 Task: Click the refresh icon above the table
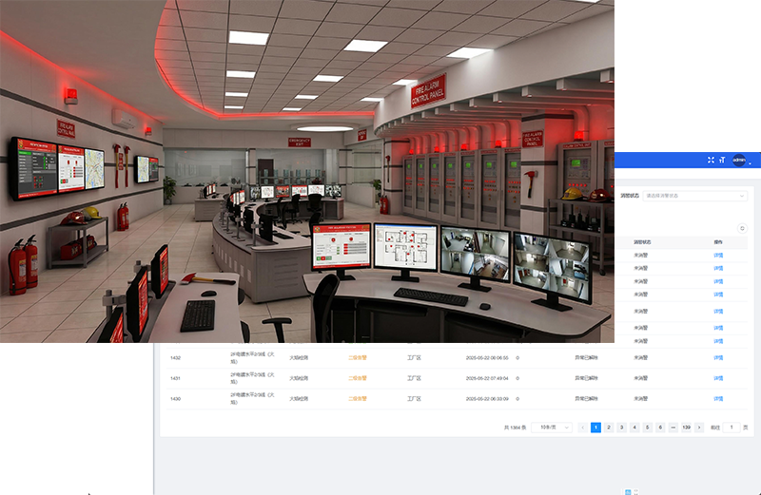(x=742, y=228)
